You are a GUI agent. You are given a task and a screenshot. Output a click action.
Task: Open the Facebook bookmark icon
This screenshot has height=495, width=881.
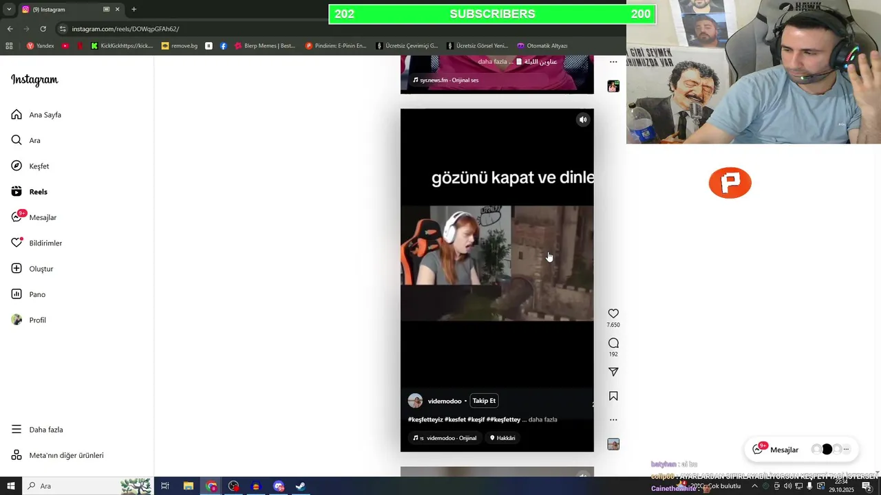[224, 46]
